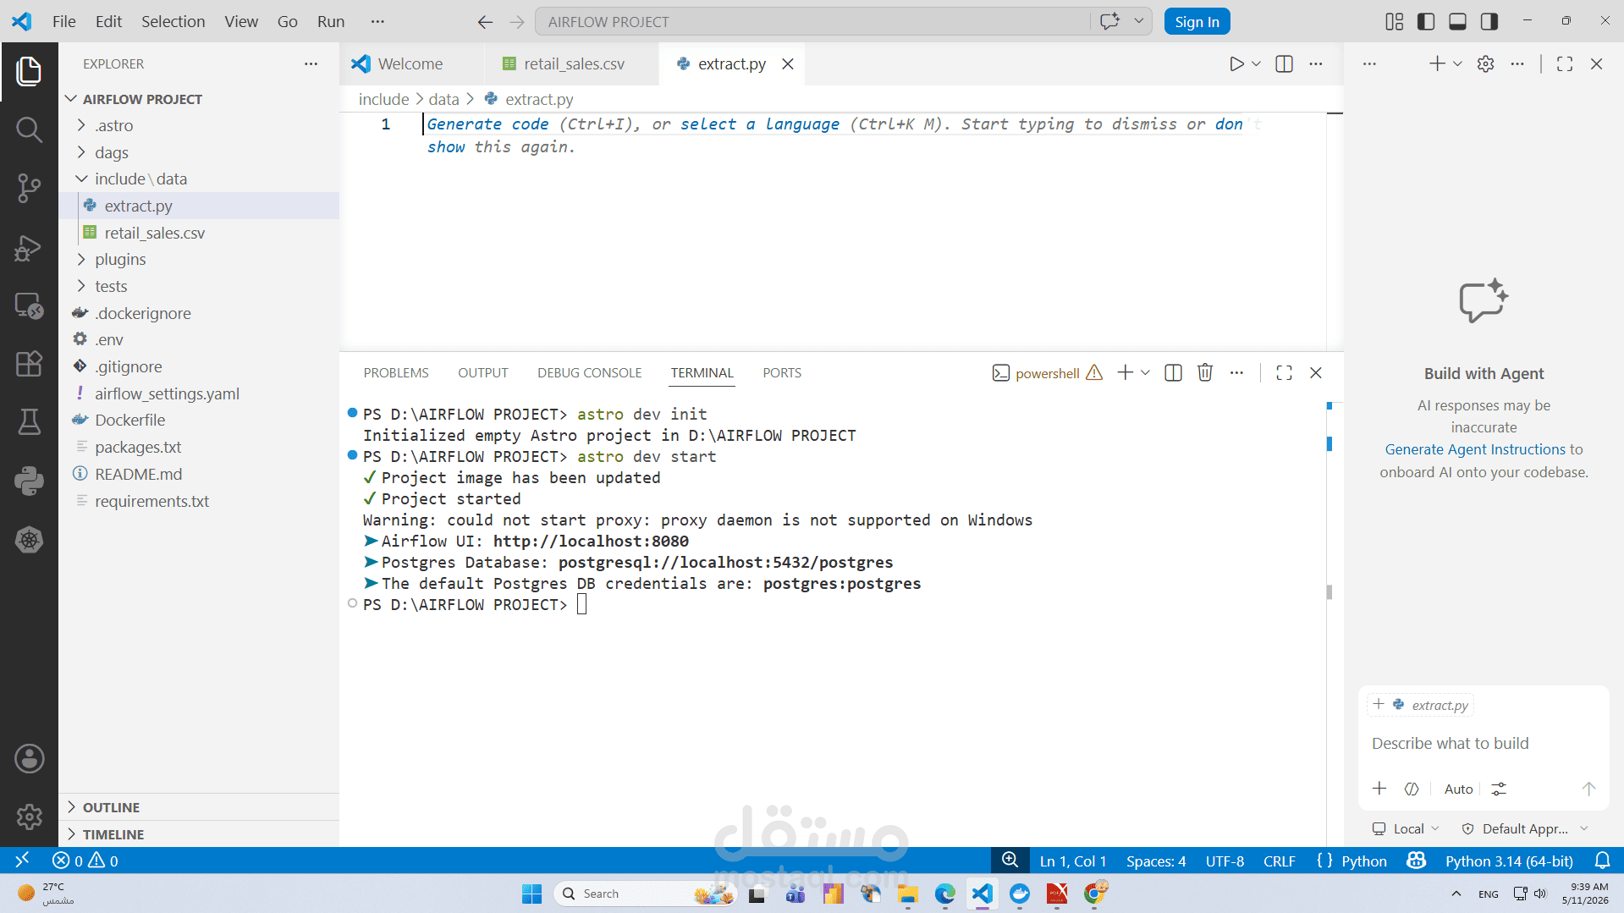Open Source Control view
The height and width of the screenshot is (913, 1624).
click(x=29, y=188)
